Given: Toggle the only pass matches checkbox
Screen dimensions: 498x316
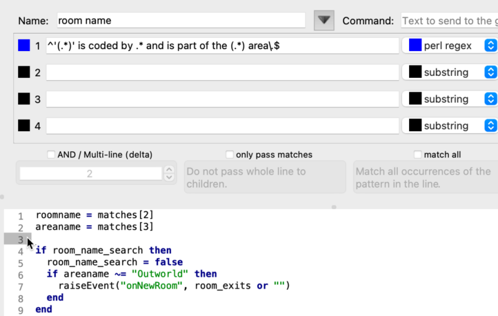Looking at the screenshot, I should click(x=230, y=154).
